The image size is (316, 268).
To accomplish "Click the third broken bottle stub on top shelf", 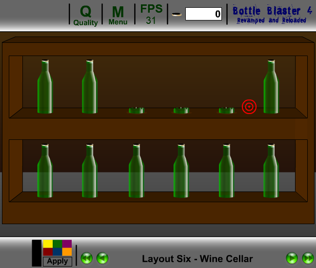I will pyautogui.click(x=227, y=110).
